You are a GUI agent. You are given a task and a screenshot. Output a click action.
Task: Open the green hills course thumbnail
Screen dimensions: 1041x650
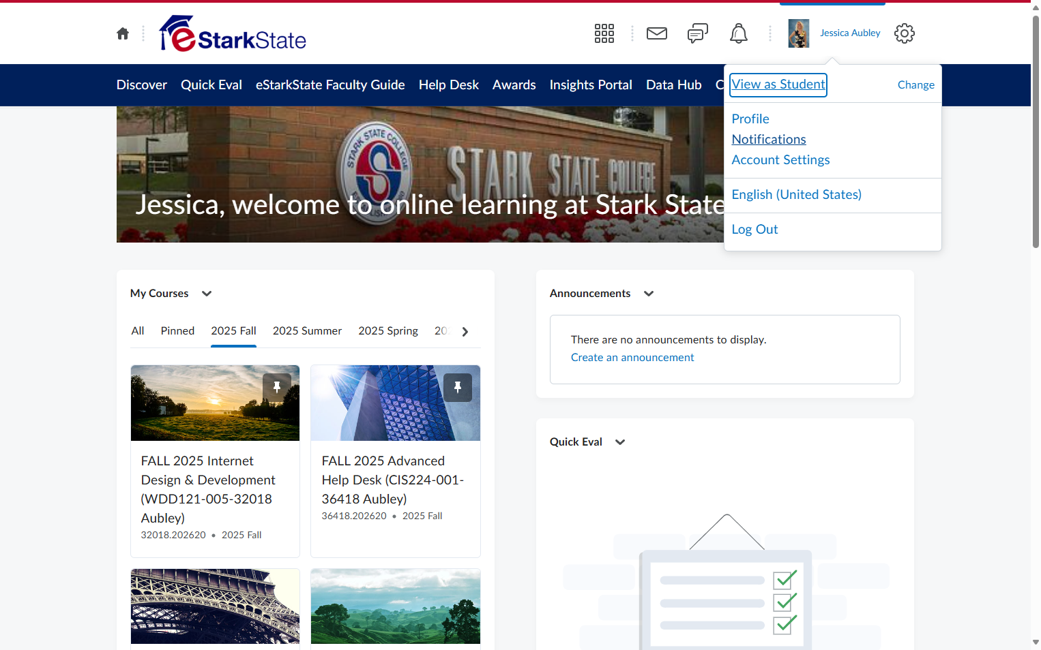pyautogui.click(x=396, y=606)
